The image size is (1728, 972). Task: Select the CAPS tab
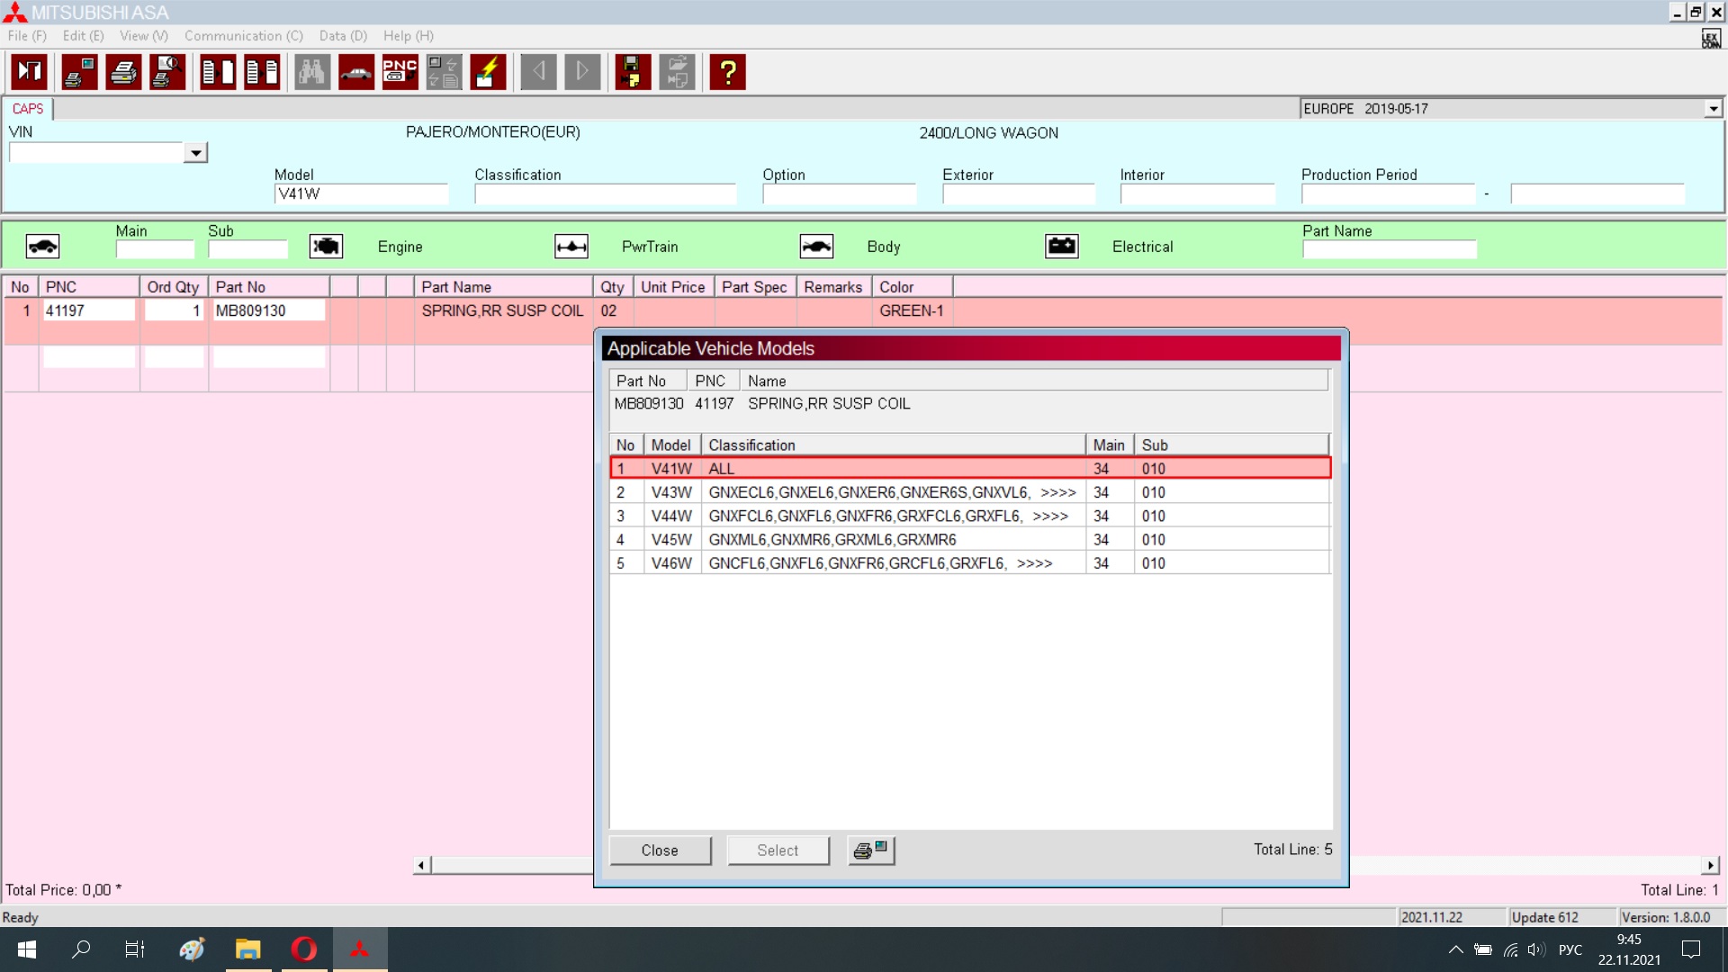pos(28,109)
